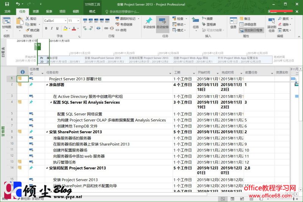Viewport: 303px width, 202px height.
Task: Apply italic formatting
Action: click(x=52, y=28)
